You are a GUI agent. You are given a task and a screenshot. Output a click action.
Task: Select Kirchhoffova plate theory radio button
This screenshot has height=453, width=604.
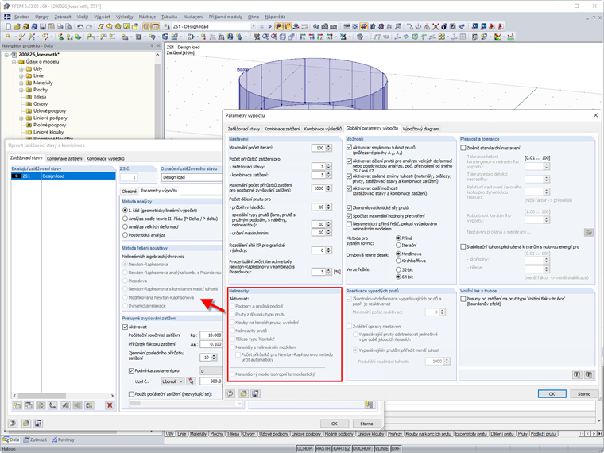pos(398,261)
